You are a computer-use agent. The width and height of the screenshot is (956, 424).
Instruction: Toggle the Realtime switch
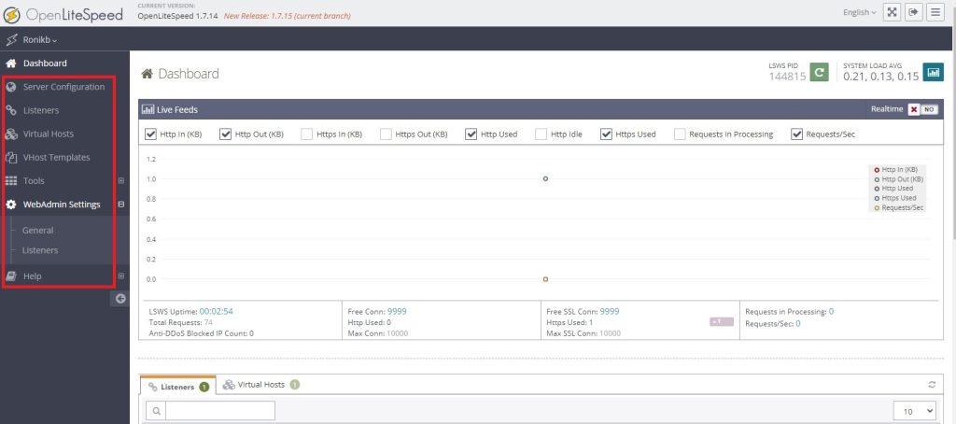[x=921, y=109]
